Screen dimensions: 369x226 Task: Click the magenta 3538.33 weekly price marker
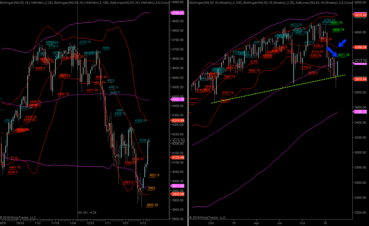[x=360, y=112]
